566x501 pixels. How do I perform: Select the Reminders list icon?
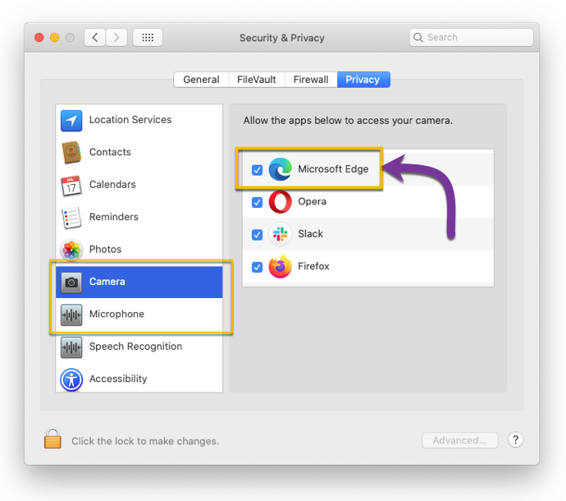(71, 218)
